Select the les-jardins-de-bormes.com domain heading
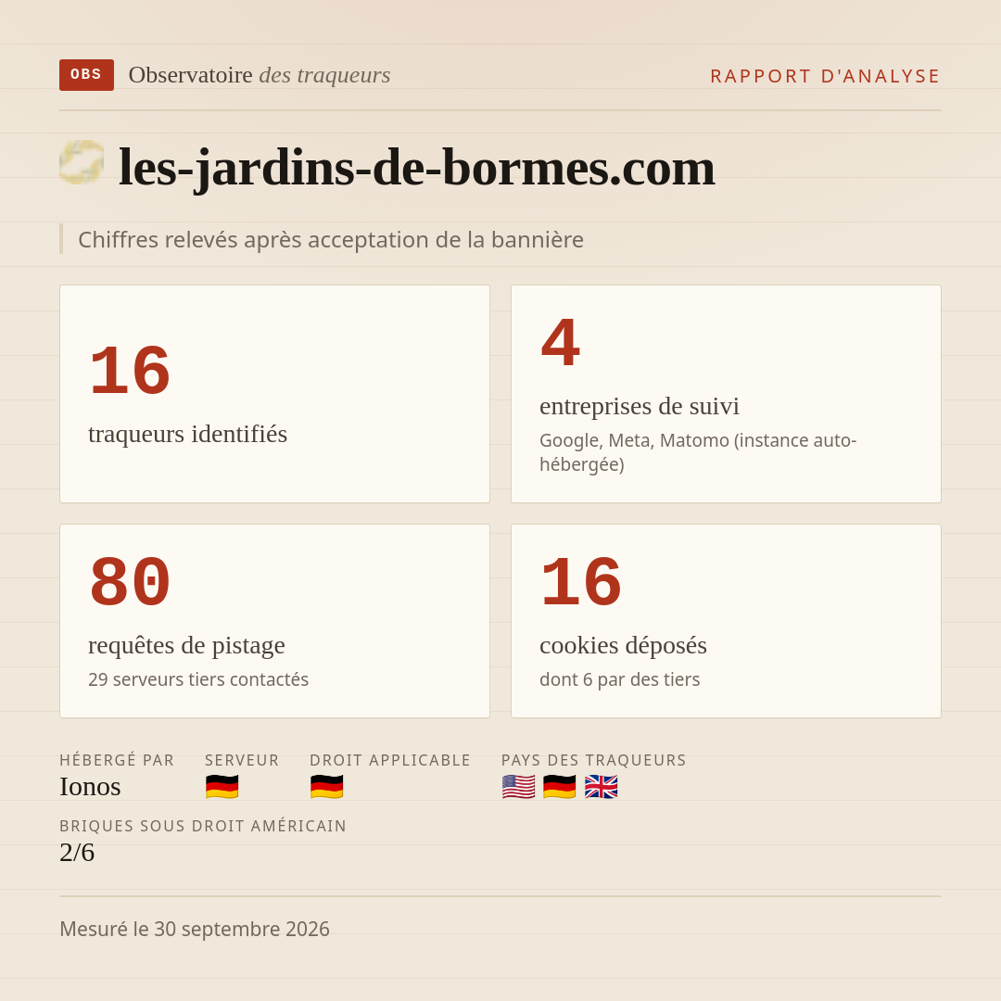 click(417, 167)
